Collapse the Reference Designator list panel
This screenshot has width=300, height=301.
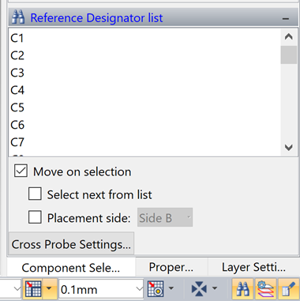(286, 18)
